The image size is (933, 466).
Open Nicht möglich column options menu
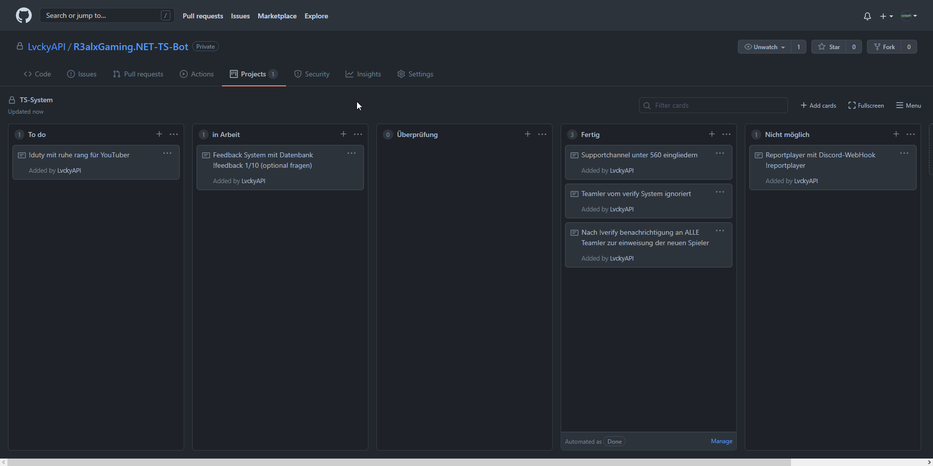[910, 134]
